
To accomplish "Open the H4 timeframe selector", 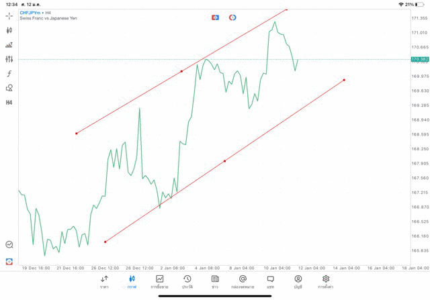I will pyautogui.click(x=9, y=103).
